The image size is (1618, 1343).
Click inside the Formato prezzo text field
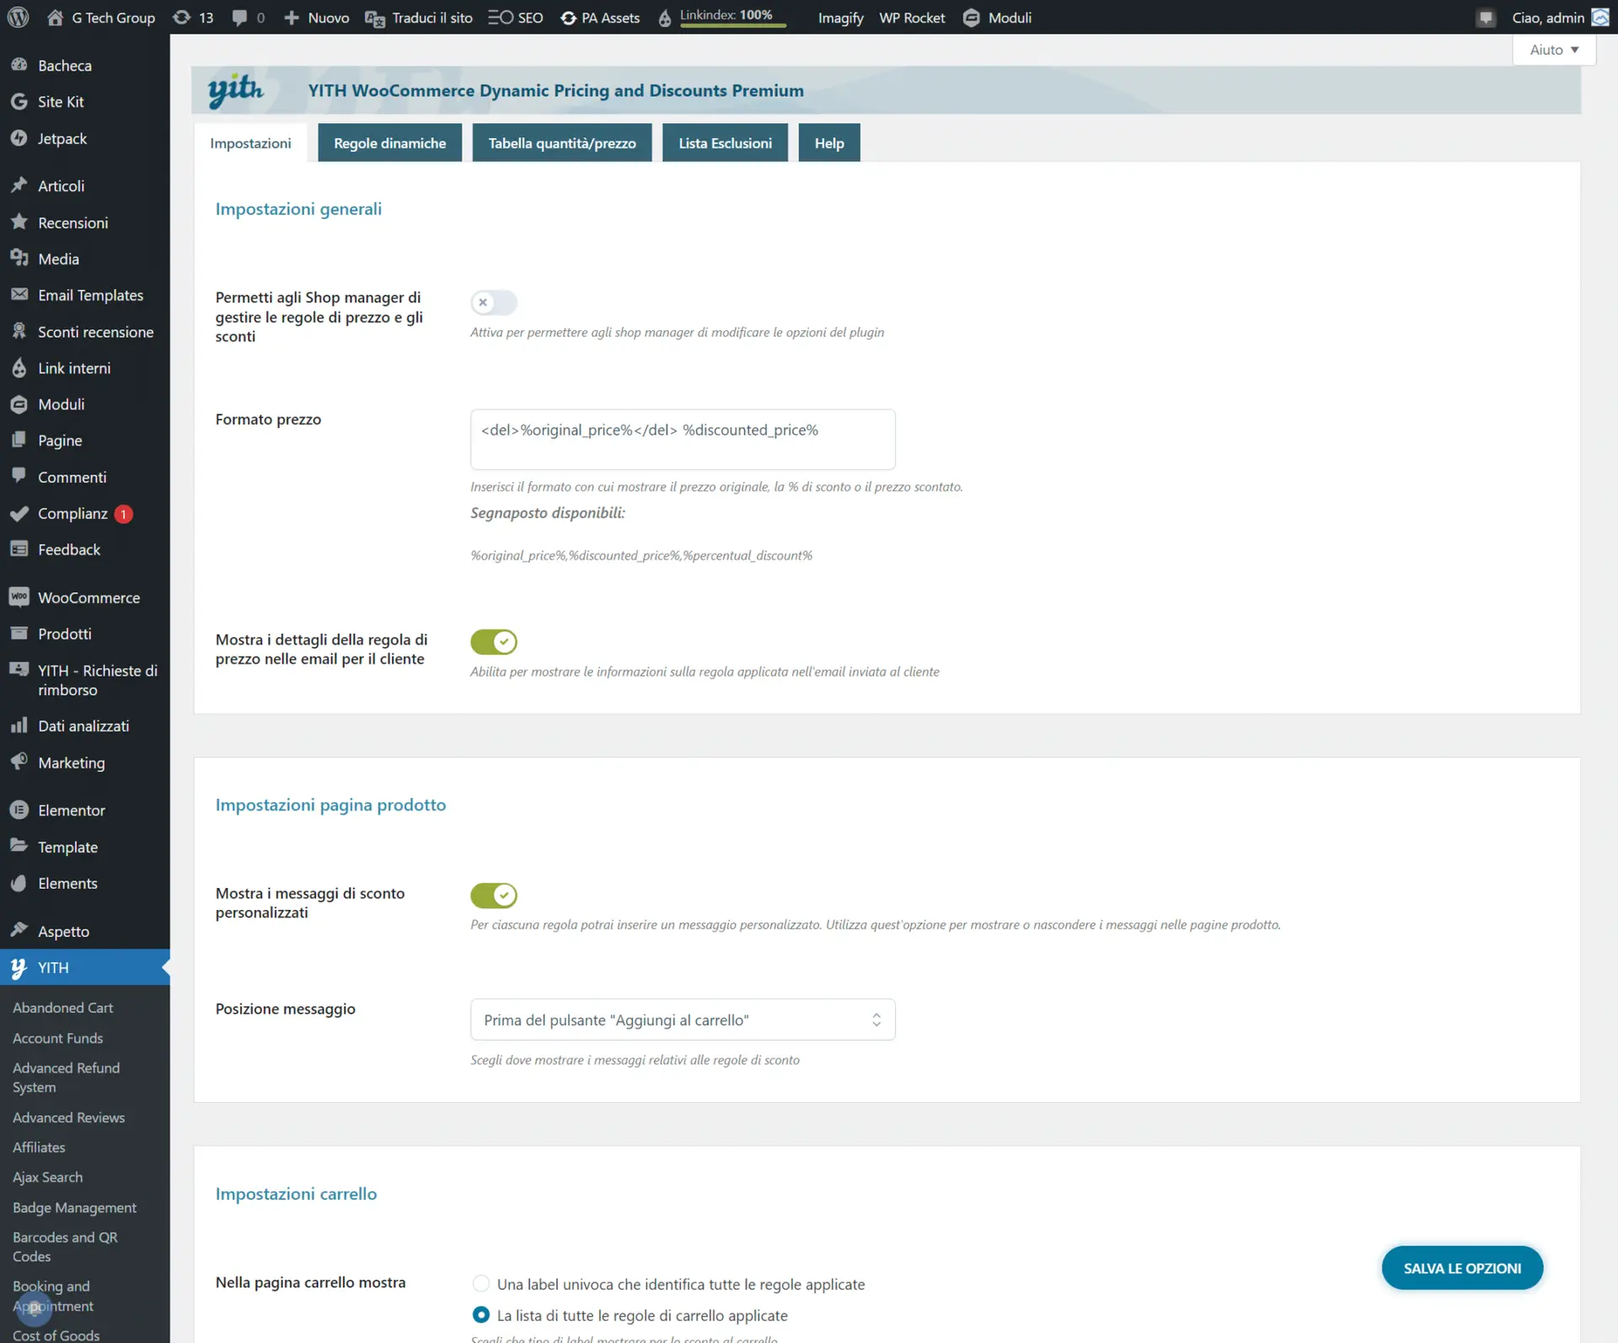683,439
